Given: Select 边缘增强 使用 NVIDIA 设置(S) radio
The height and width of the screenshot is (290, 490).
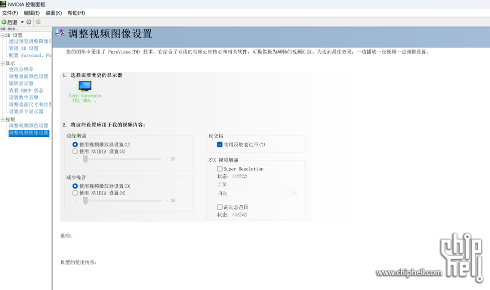Looking at the screenshot, I should pos(75,151).
